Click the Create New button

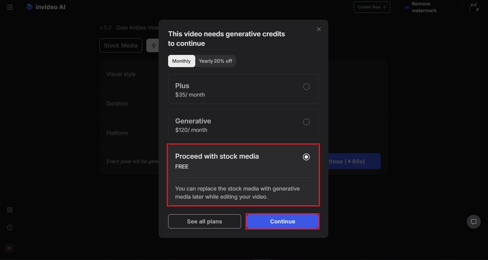pos(372,7)
